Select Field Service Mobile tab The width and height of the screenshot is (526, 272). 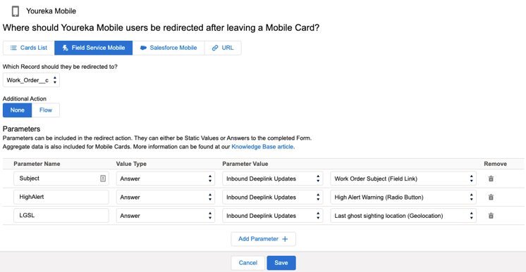(94, 48)
